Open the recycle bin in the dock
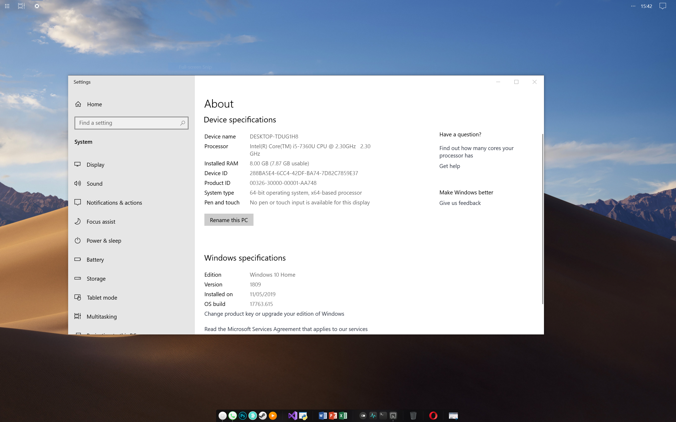 (x=413, y=416)
